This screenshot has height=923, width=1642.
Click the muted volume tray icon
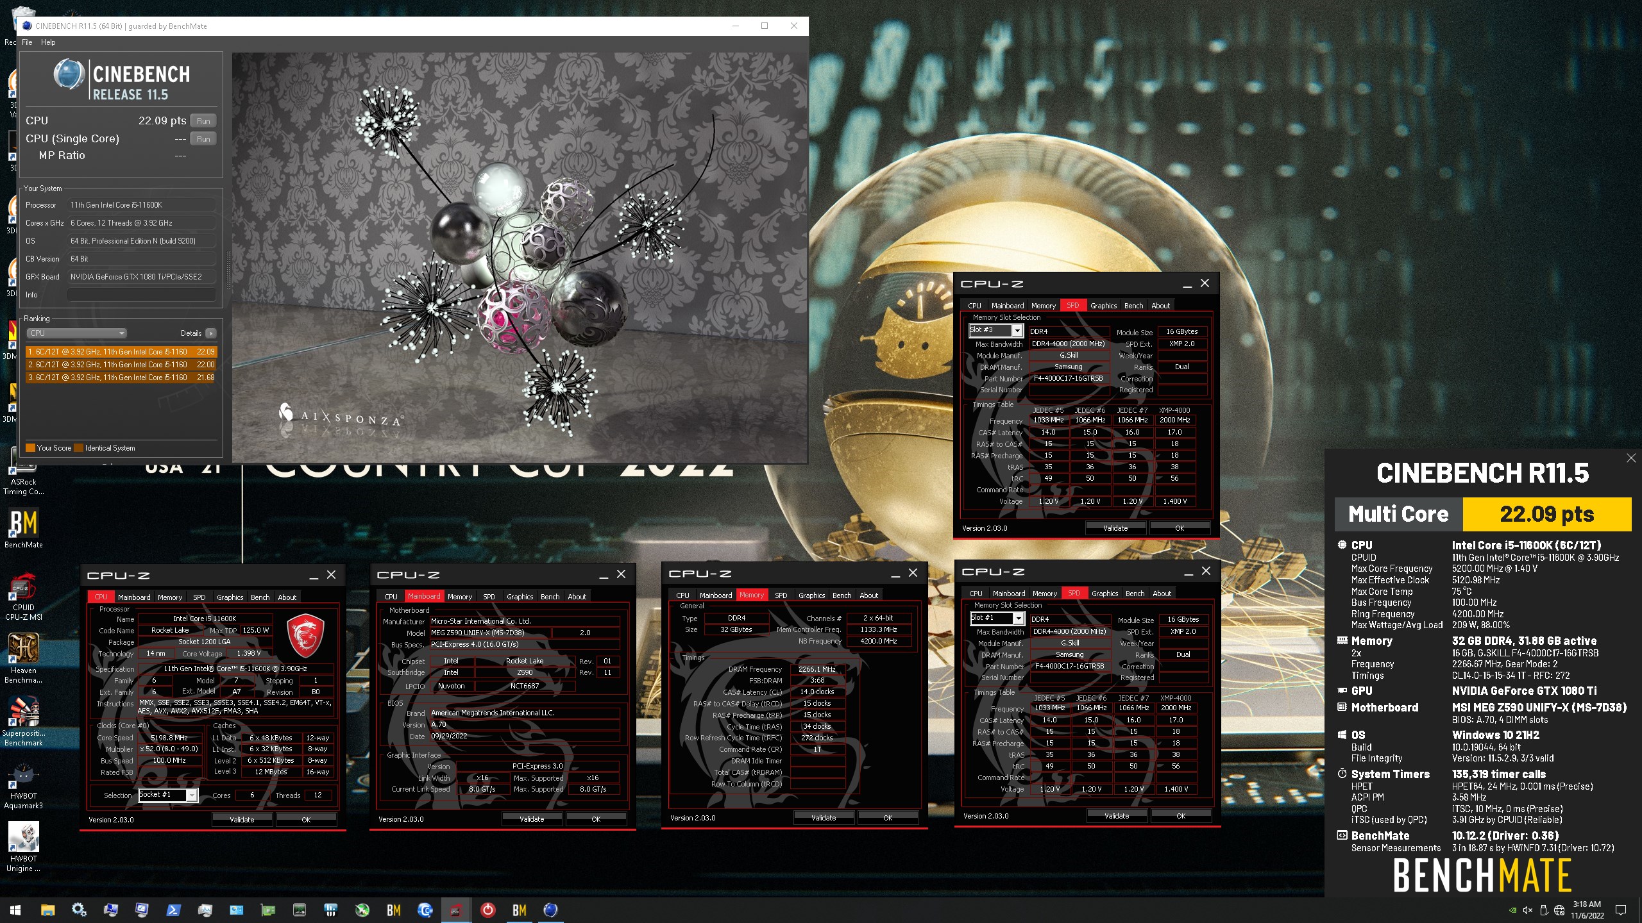point(1528,910)
